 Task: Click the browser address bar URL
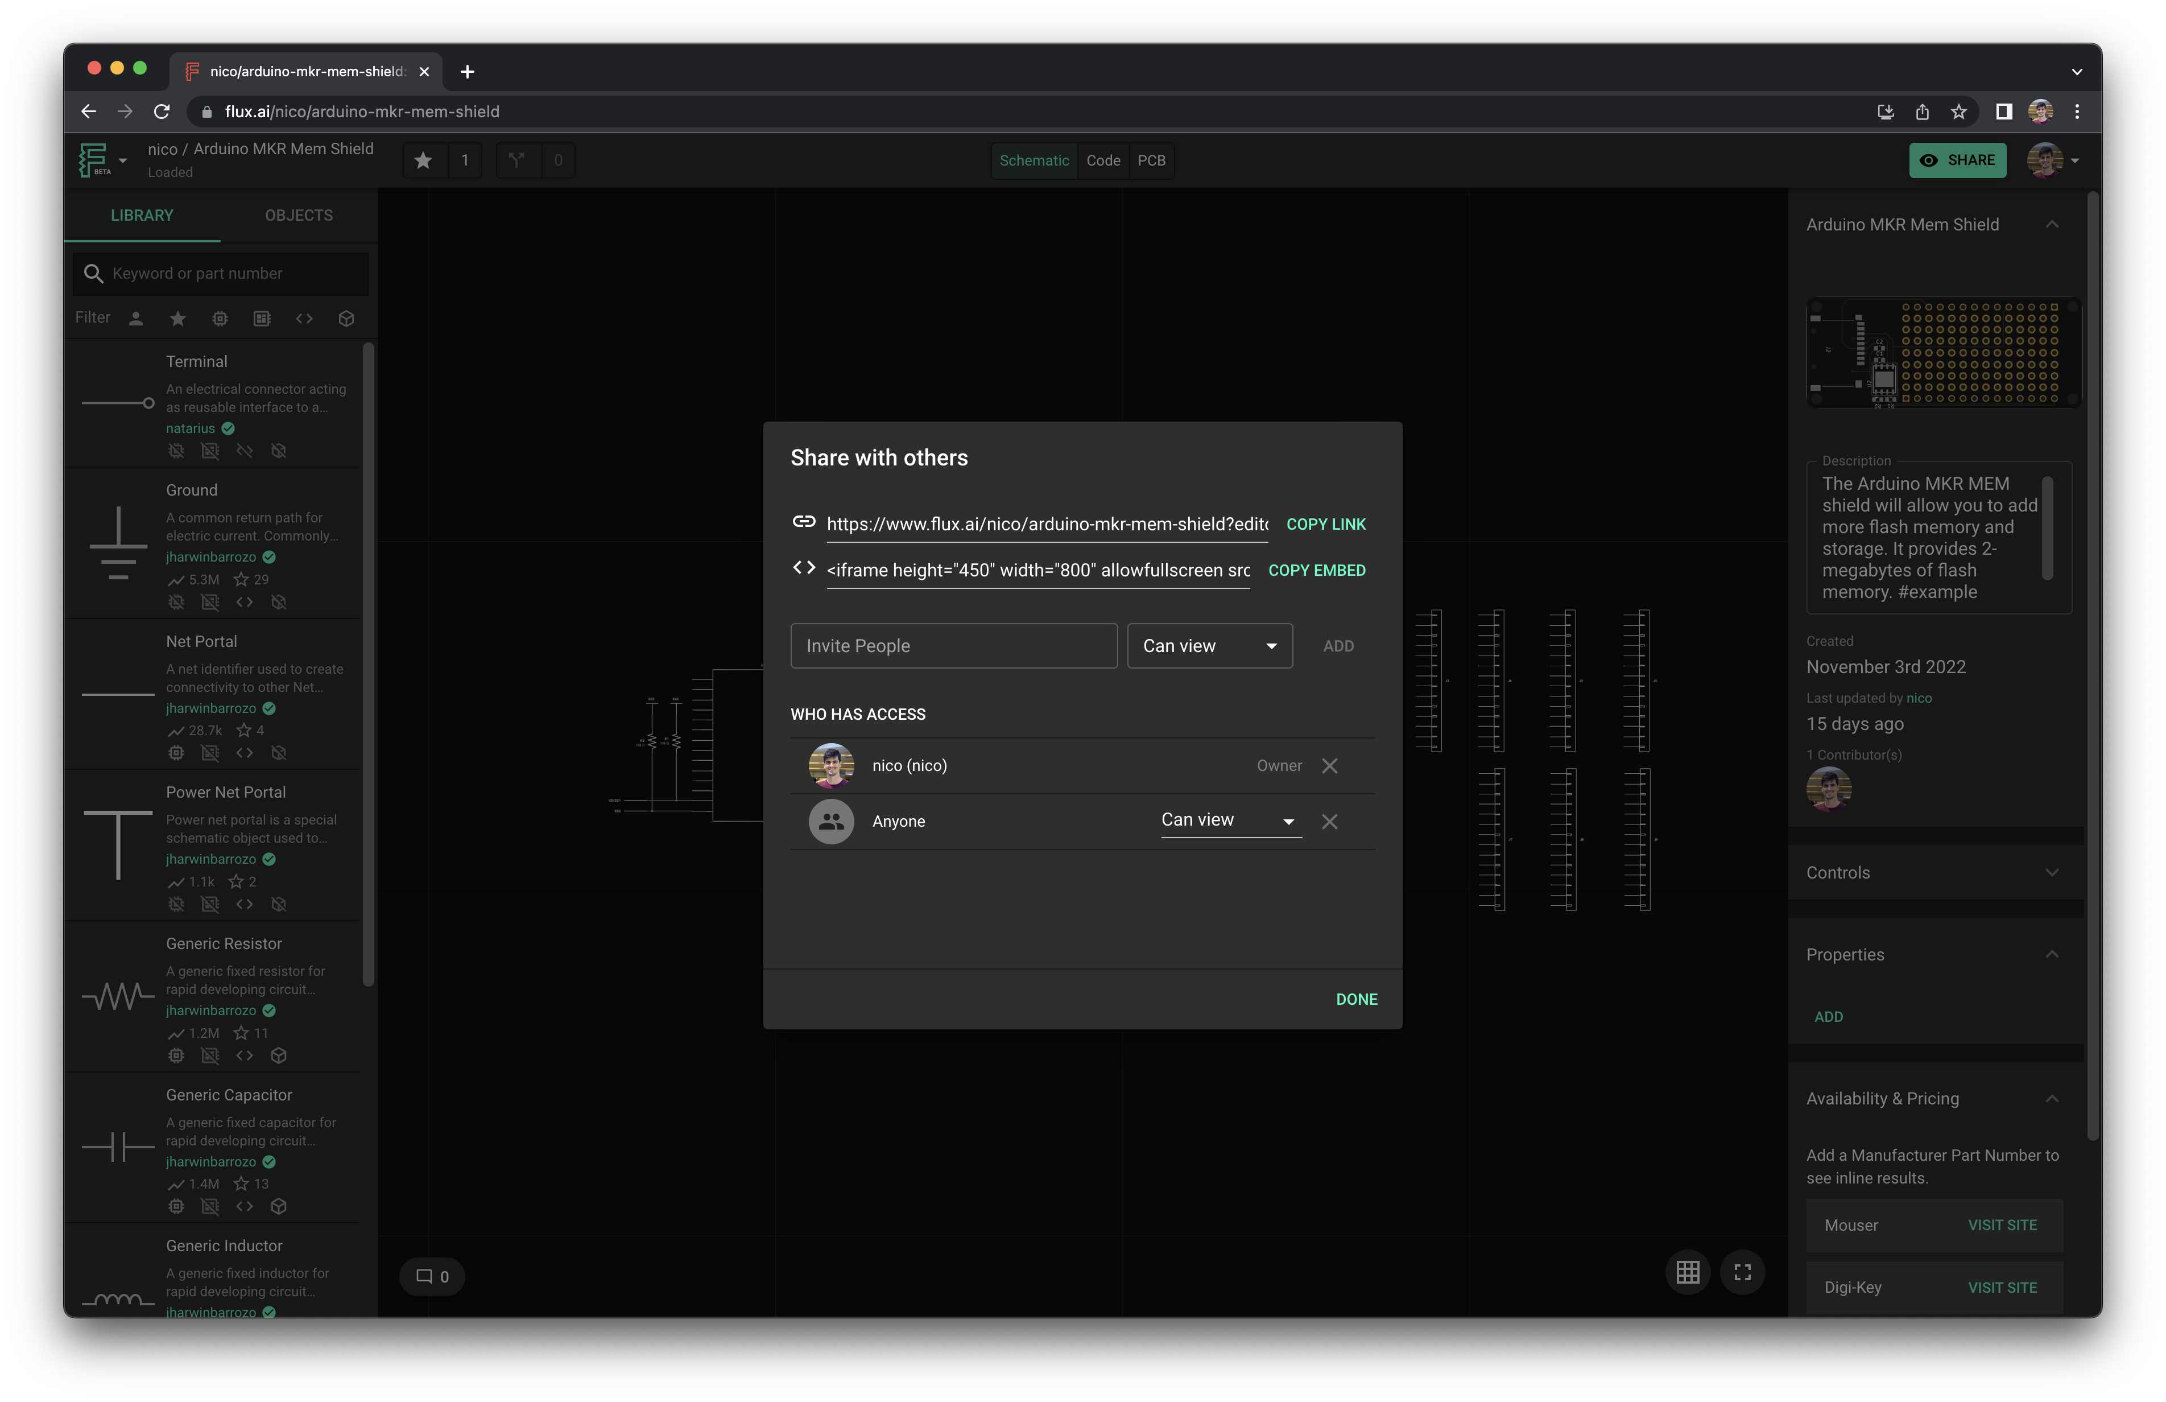pos(362,111)
